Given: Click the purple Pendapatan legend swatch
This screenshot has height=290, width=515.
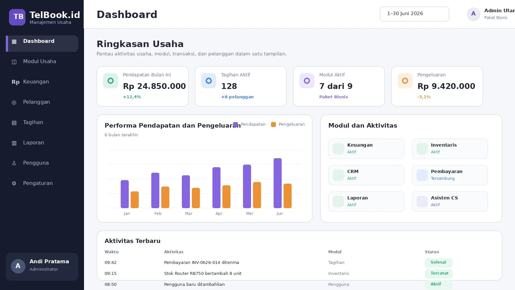Looking at the screenshot, I should pyautogui.click(x=236, y=124).
